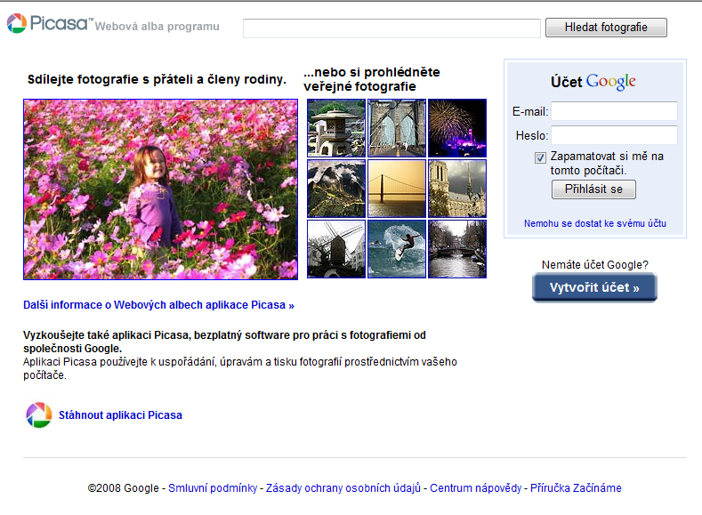
Task: Open the Notre Dame cathedral thumbnail
Action: pos(457,189)
